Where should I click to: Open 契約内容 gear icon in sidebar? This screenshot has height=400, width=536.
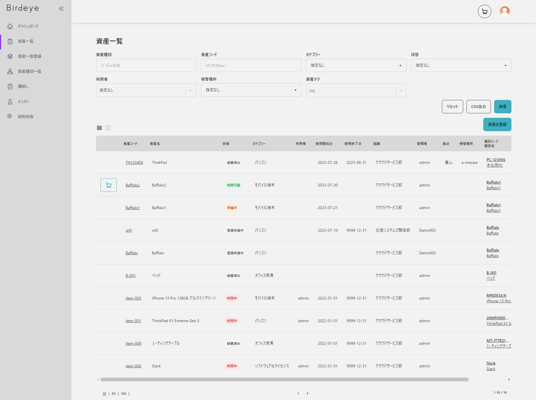pos(10,116)
